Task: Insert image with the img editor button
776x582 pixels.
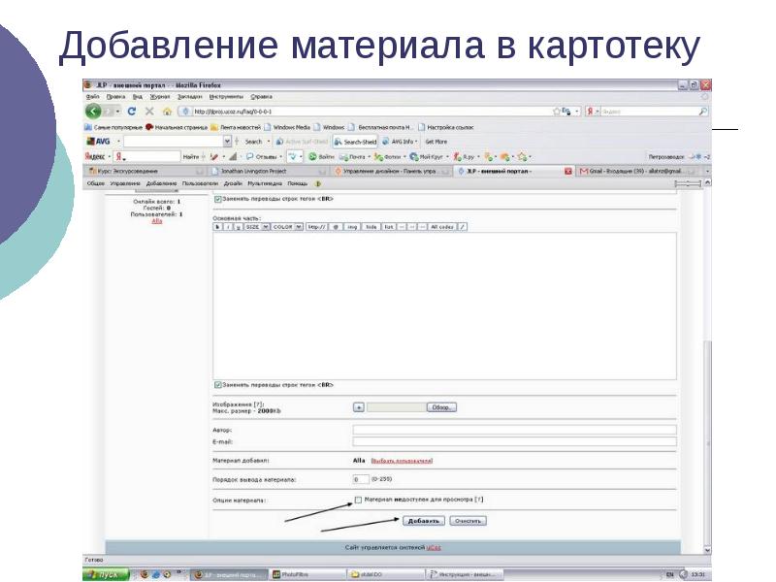Action: (352, 226)
